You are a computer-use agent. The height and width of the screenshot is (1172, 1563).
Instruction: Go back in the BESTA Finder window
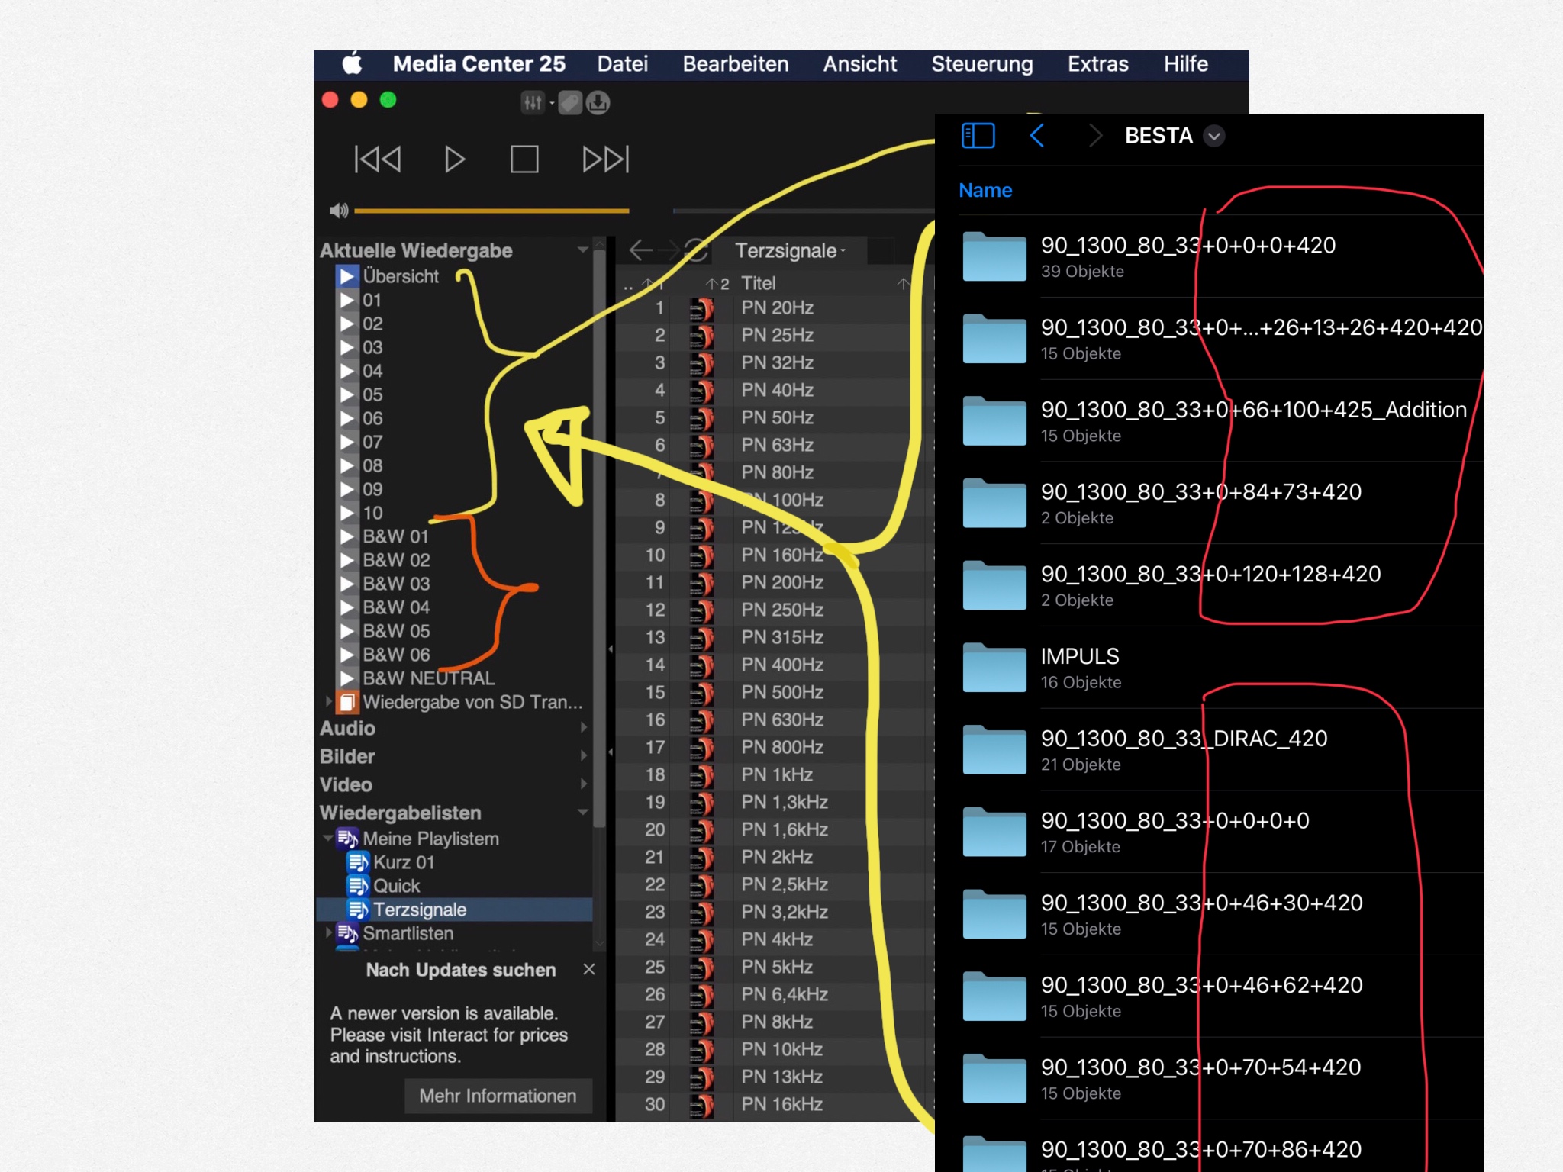(x=1037, y=136)
